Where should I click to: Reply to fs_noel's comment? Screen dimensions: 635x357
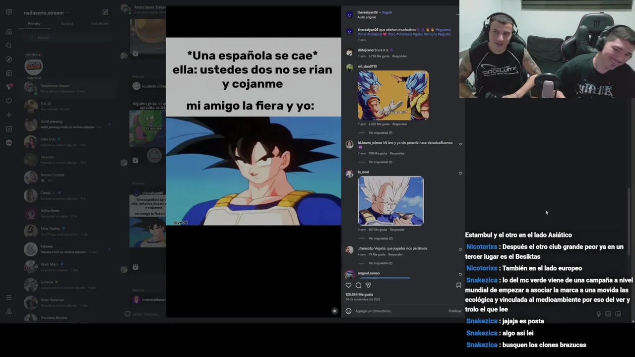(x=397, y=230)
